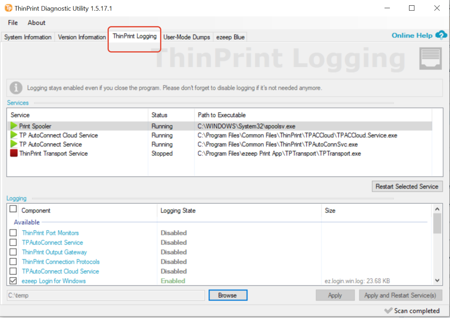Click the green running icon for Print Spooler
Image resolution: width=450 pixels, height=318 pixels.
click(14, 126)
